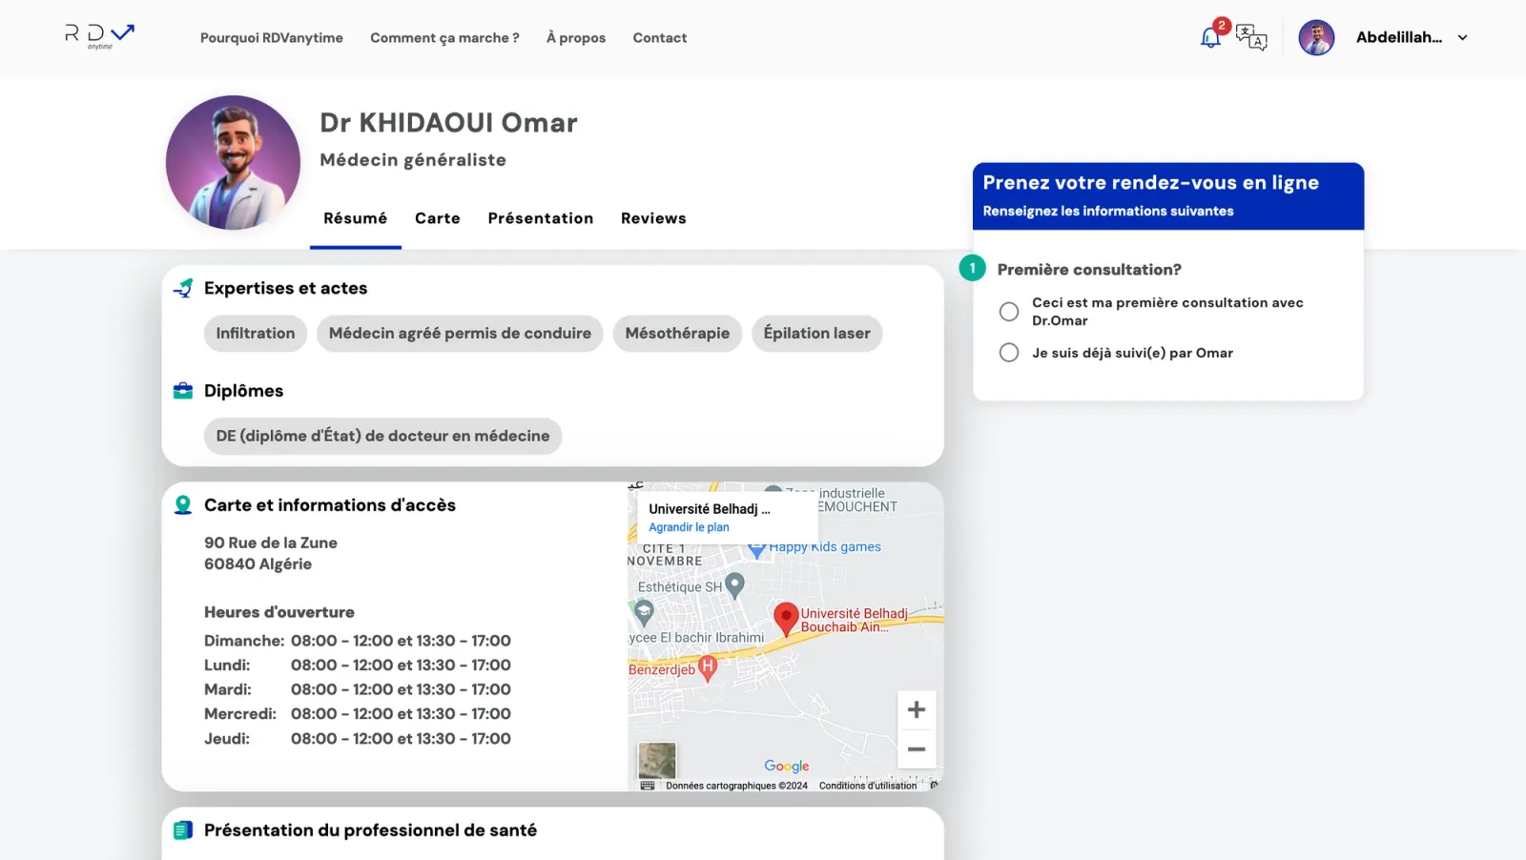Open Comment ça marche ? page
This screenshot has width=1526, height=860.
pyautogui.click(x=444, y=38)
